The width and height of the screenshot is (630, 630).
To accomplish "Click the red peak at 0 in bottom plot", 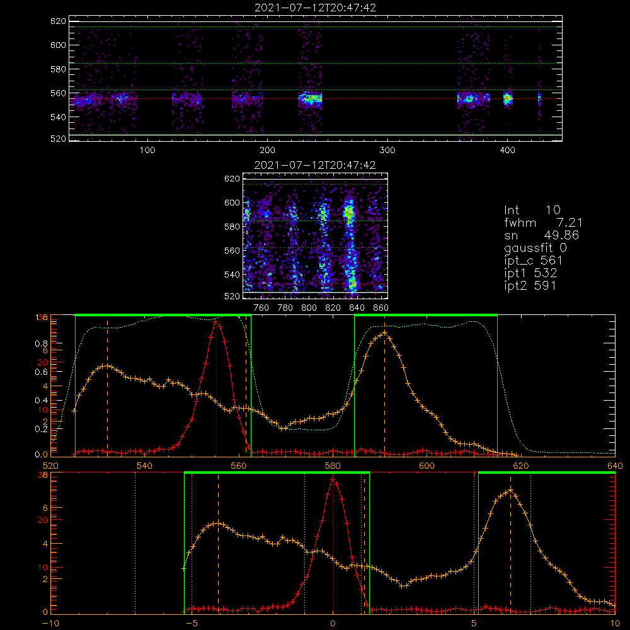I will pos(332,479).
